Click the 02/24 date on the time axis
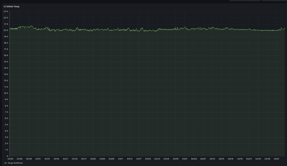This screenshot has width=287, height=166. [74, 159]
